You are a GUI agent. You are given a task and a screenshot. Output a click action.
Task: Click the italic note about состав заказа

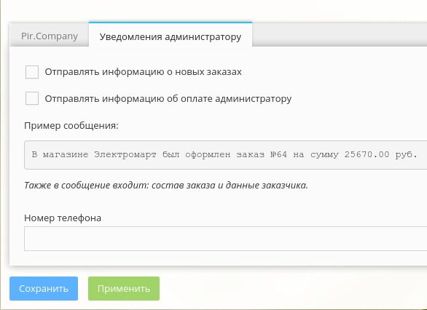[x=166, y=185]
